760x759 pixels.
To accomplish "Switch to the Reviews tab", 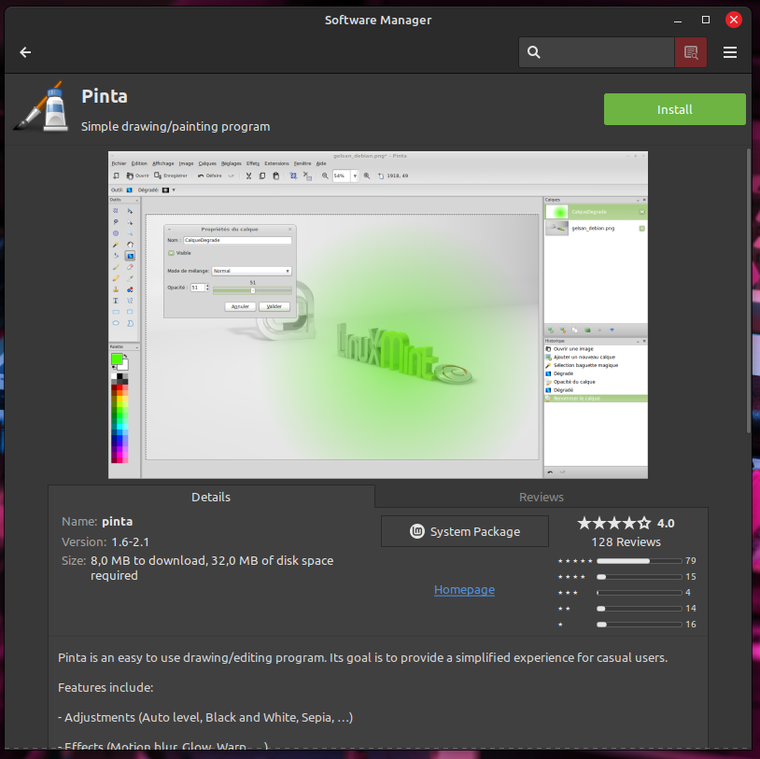I will point(541,497).
